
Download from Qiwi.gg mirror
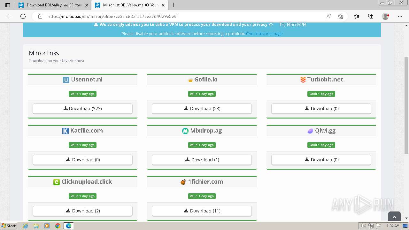tap(321, 160)
